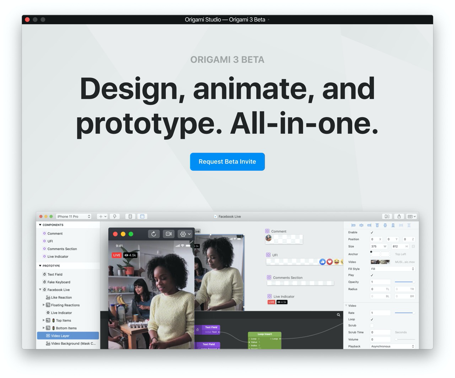Restart the prototype with the refresh icon
This screenshot has height=378, width=455.
[154, 234]
